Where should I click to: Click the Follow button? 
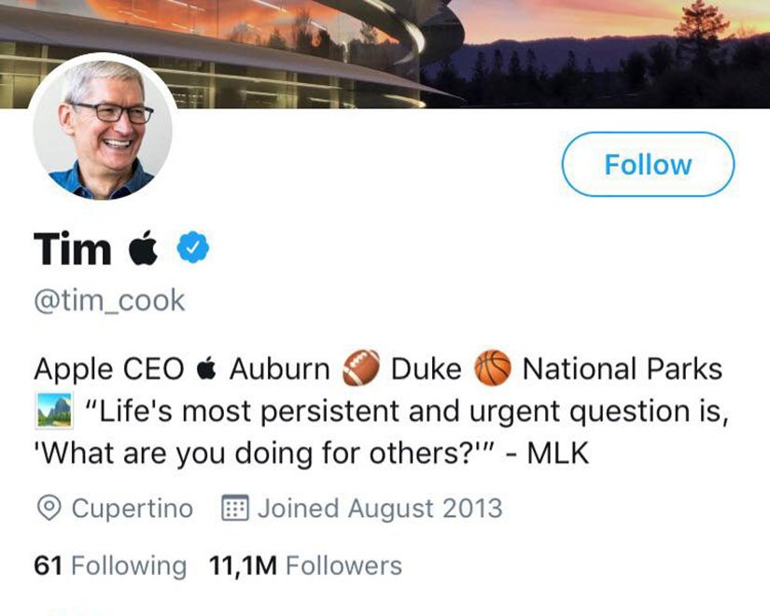coord(648,165)
